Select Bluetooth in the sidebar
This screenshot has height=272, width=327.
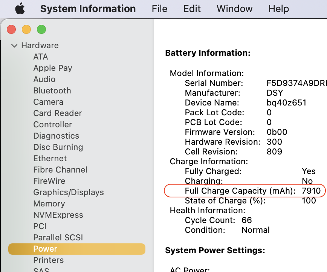click(x=52, y=90)
